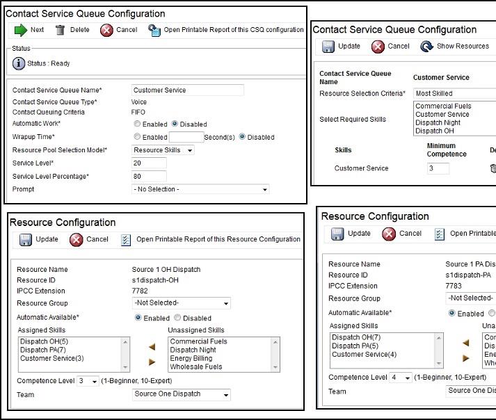The width and height of the screenshot is (496, 420).
Task: Open Team dropdown for s1dispatch-OH
Action: pyautogui.click(x=182, y=394)
